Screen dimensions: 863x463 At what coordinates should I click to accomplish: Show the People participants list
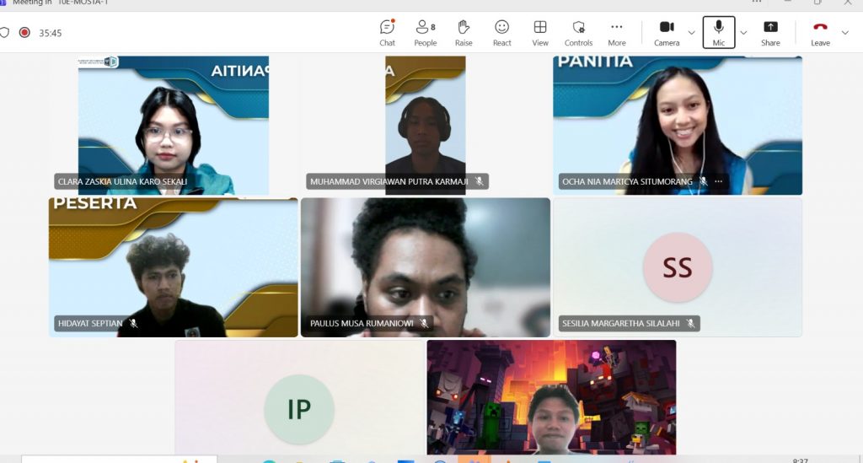pos(425,32)
